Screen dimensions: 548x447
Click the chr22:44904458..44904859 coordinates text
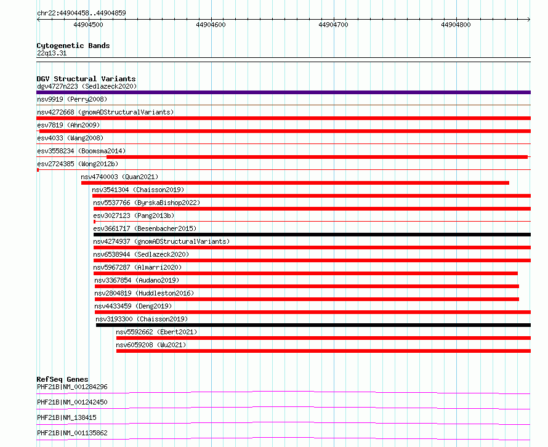(x=81, y=13)
